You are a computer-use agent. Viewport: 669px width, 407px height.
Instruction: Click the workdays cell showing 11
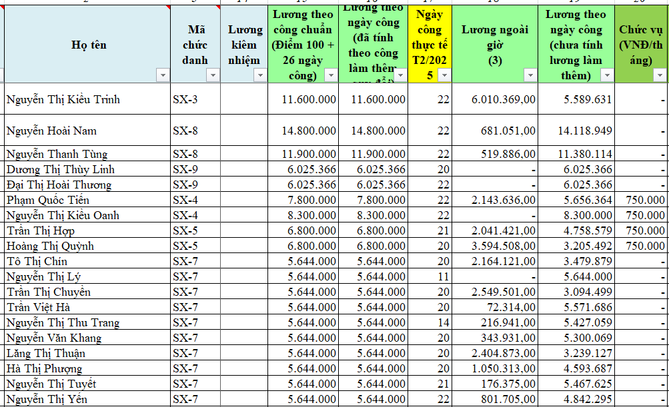click(430, 276)
